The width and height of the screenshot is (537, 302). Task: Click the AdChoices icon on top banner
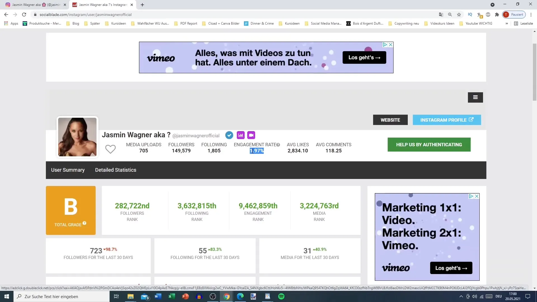pyautogui.click(x=385, y=45)
